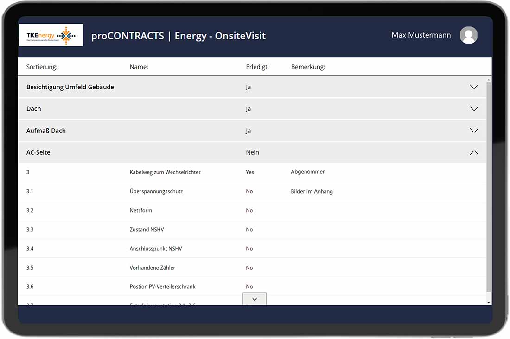Toggle Erledigt value for Kabelweg zum Wechselrichter
510x339 pixels.
(250, 172)
